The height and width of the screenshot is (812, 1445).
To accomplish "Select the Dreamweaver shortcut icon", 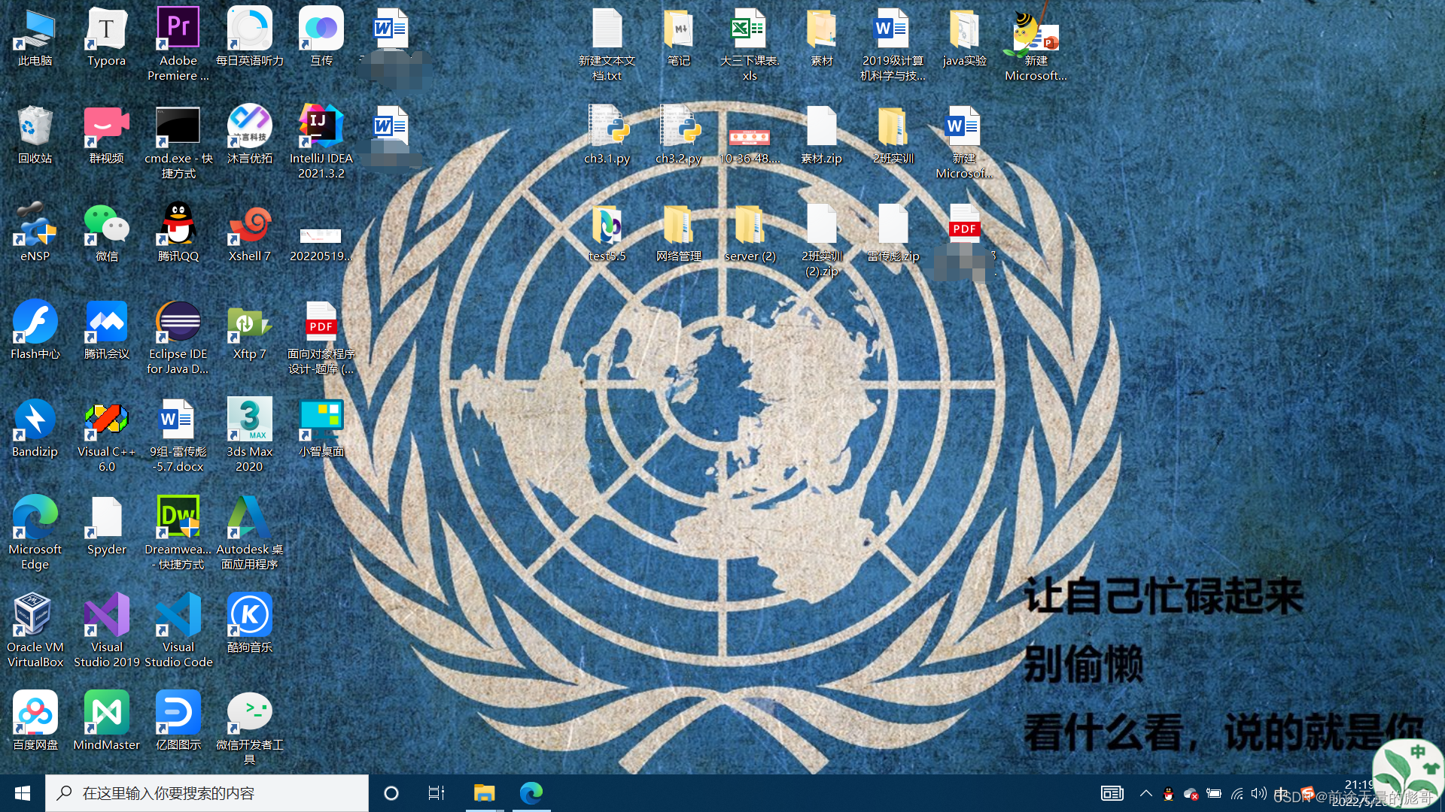I will click(178, 519).
